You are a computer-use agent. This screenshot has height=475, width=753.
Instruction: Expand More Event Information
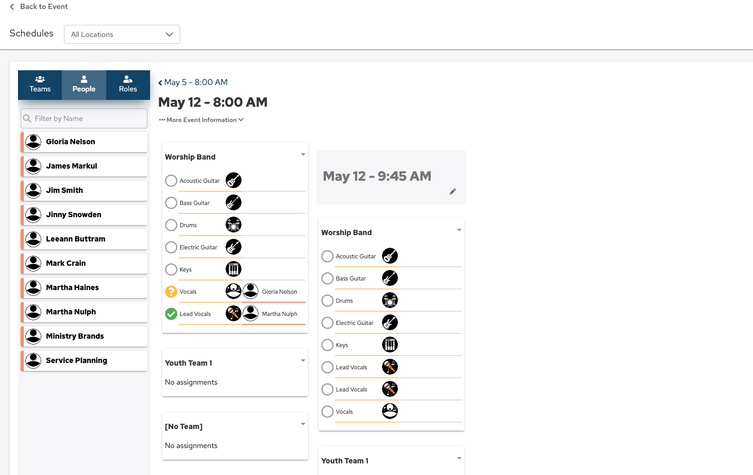(201, 120)
